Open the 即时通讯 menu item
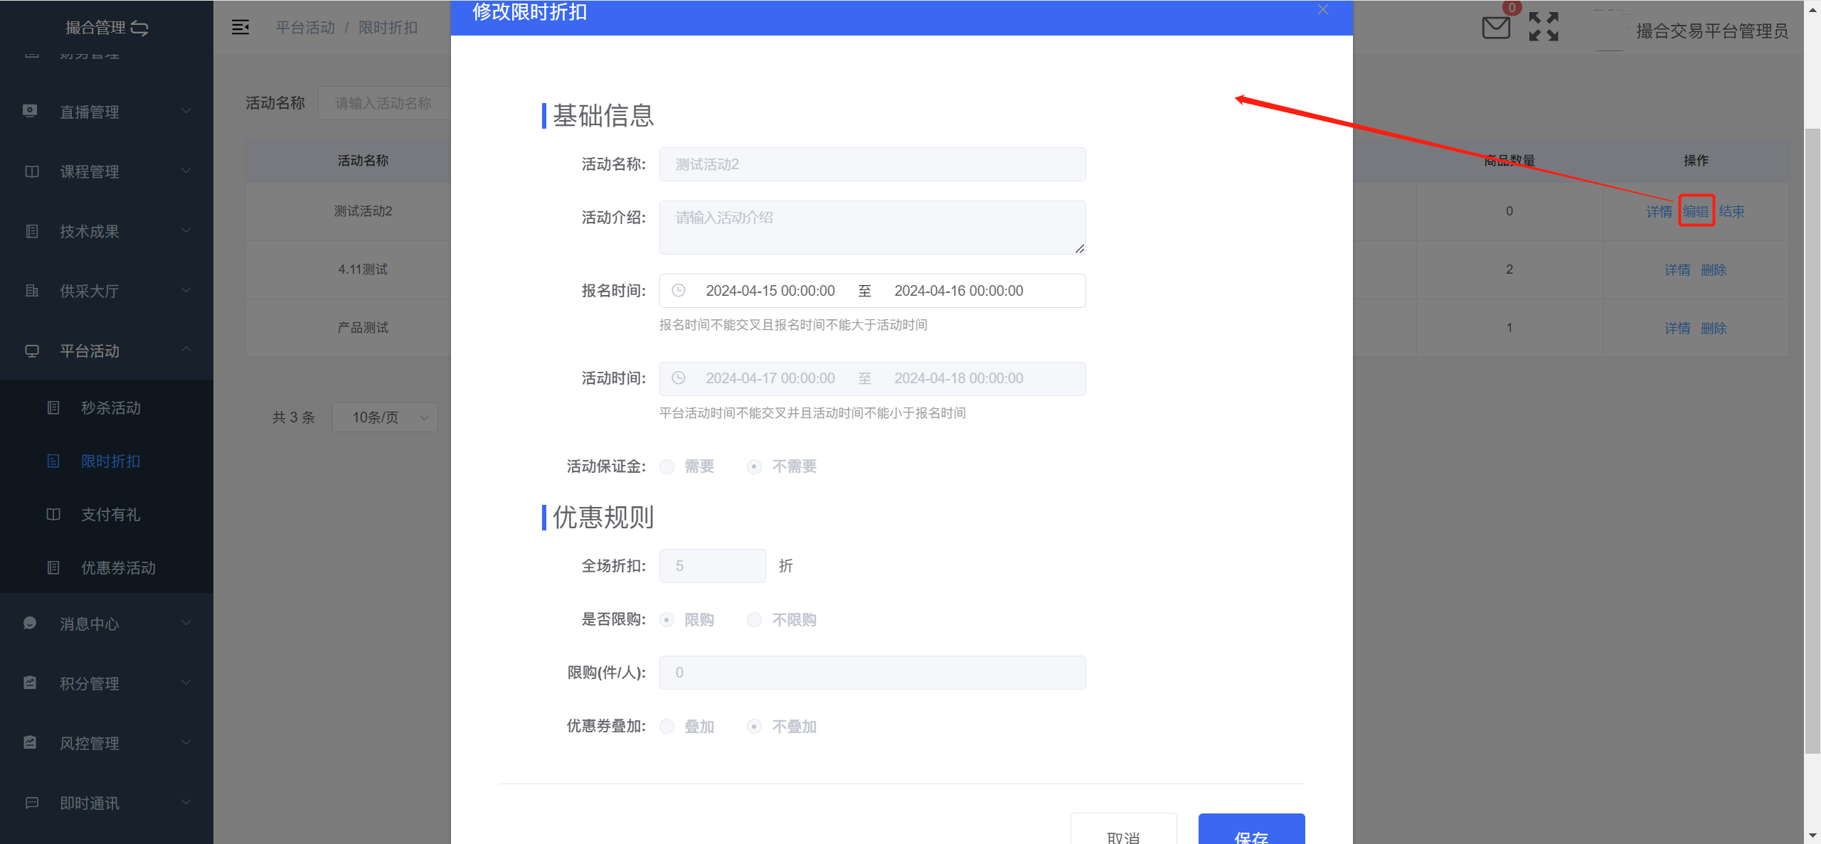 coord(107,803)
